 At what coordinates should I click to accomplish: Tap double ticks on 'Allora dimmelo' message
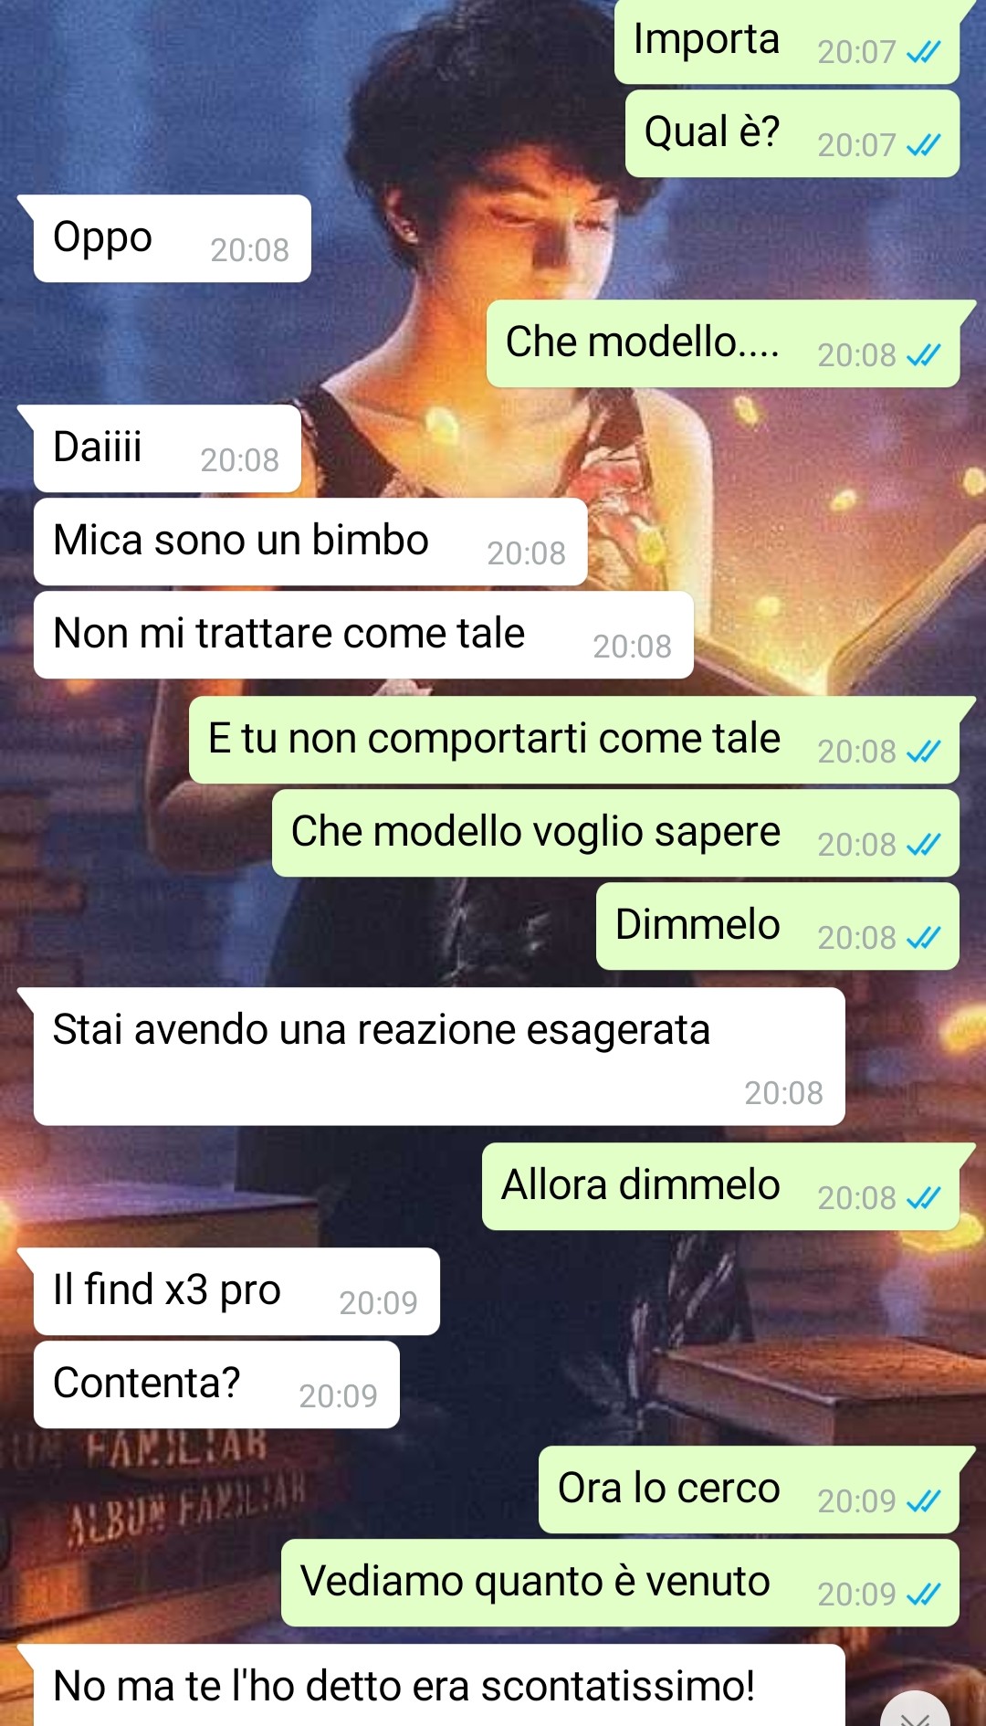point(923,1198)
